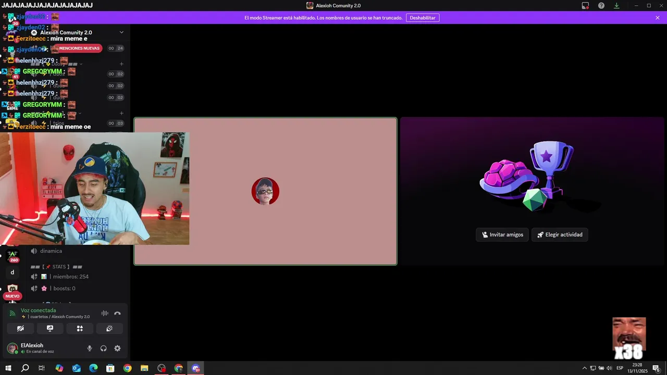Open the volume control in tray
667x375 pixels.
coord(609,368)
